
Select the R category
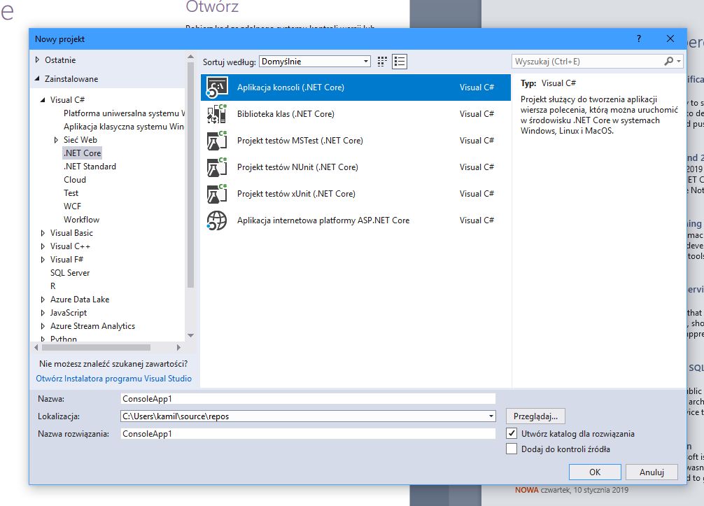(x=53, y=286)
